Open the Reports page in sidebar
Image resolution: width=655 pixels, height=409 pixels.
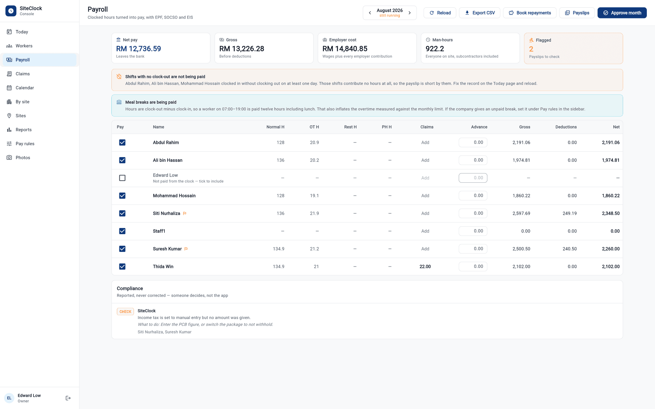click(40, 130)
